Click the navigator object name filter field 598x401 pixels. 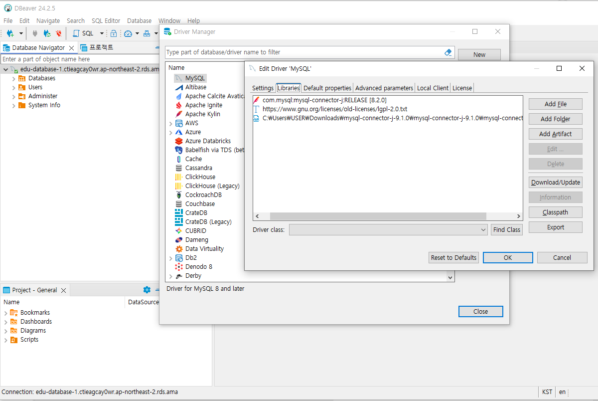pos(79,59)
